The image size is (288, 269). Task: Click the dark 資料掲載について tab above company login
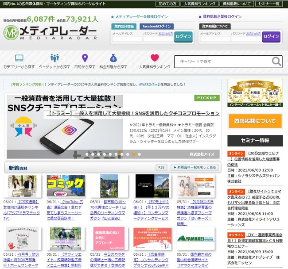pyautogui.click(x=215, y=27)
